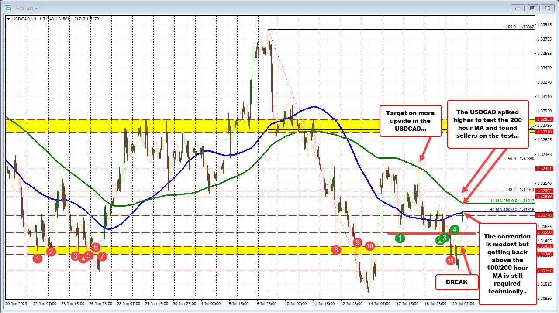The height and width of the screenshot is (313, 559).
Task: Click the red 1.32853 price tag
Action: [x=544, y=119]
